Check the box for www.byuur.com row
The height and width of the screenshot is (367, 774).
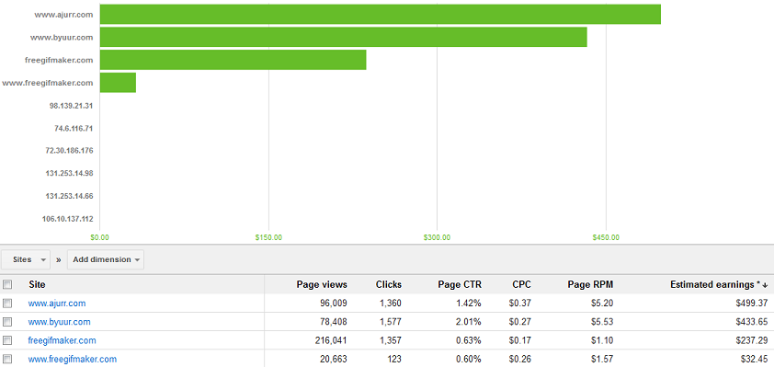pyautogui.click(x=7, y=322)
